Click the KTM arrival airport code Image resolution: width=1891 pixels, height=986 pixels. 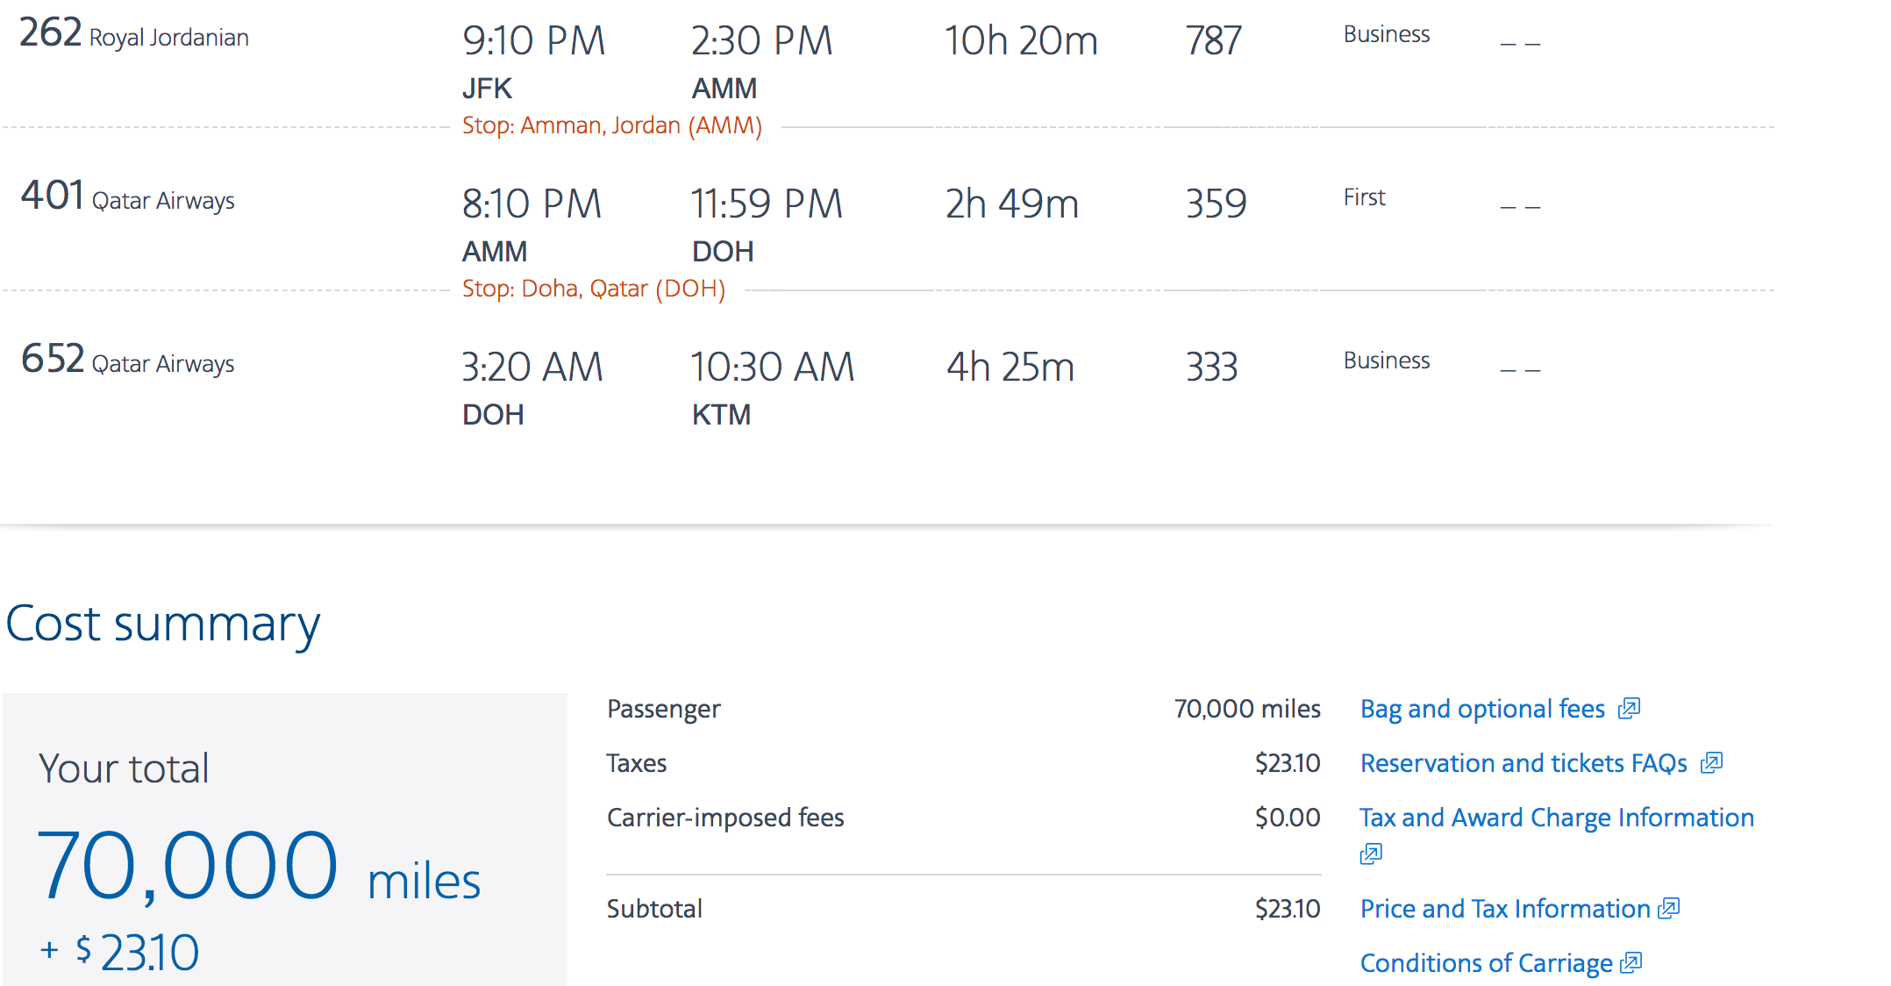[721, 415]
